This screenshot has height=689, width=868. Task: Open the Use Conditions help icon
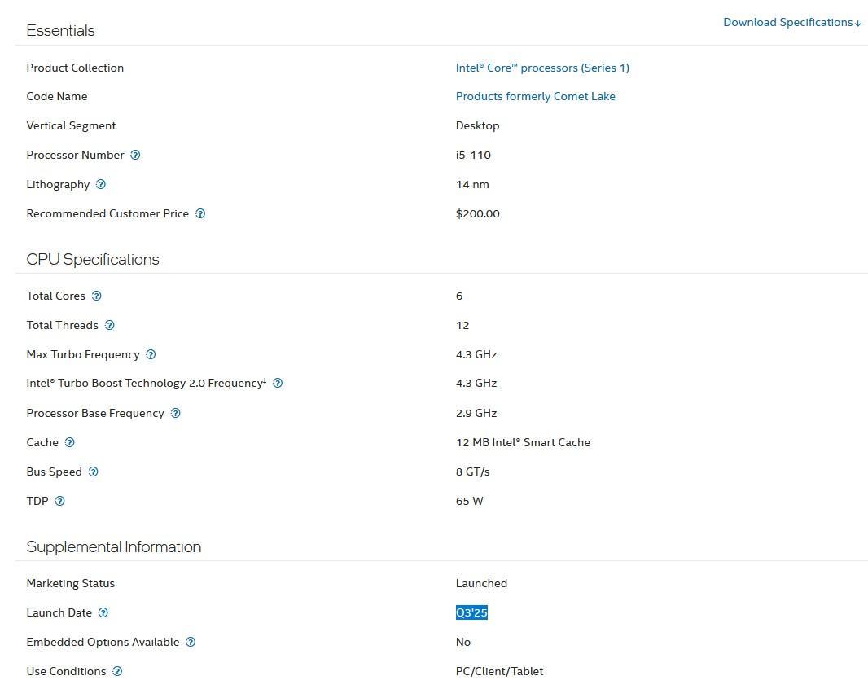pyautogui.click(x=117, y=671)
